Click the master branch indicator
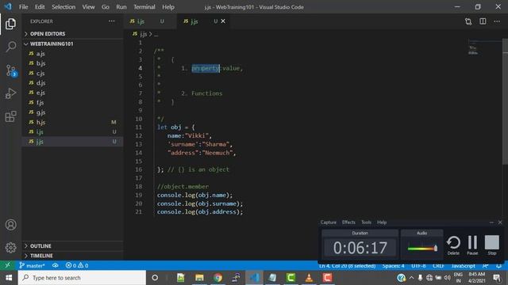Image resolution: width=508 pixels, height=285 pixels. 32,265
